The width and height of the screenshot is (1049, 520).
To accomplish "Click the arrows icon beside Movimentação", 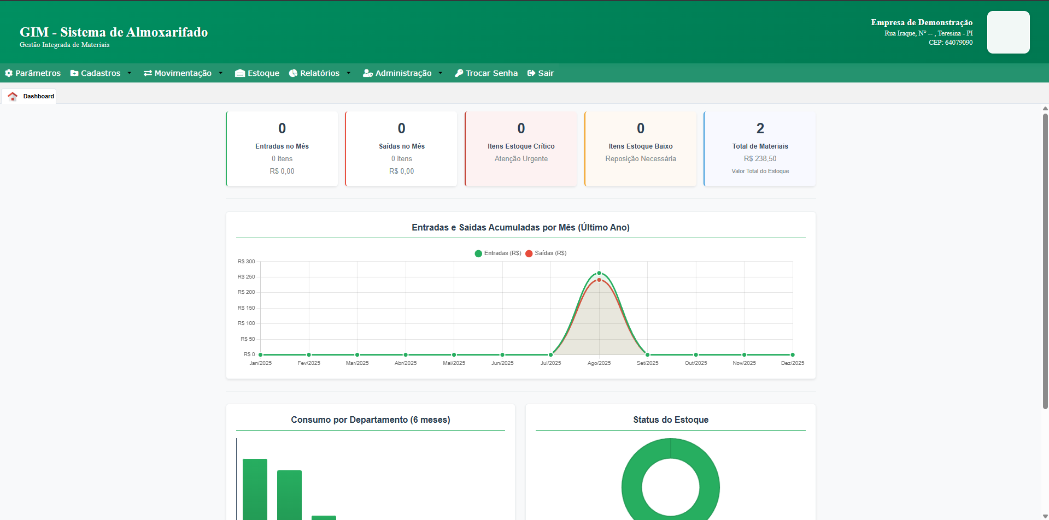I will [148, 73].
